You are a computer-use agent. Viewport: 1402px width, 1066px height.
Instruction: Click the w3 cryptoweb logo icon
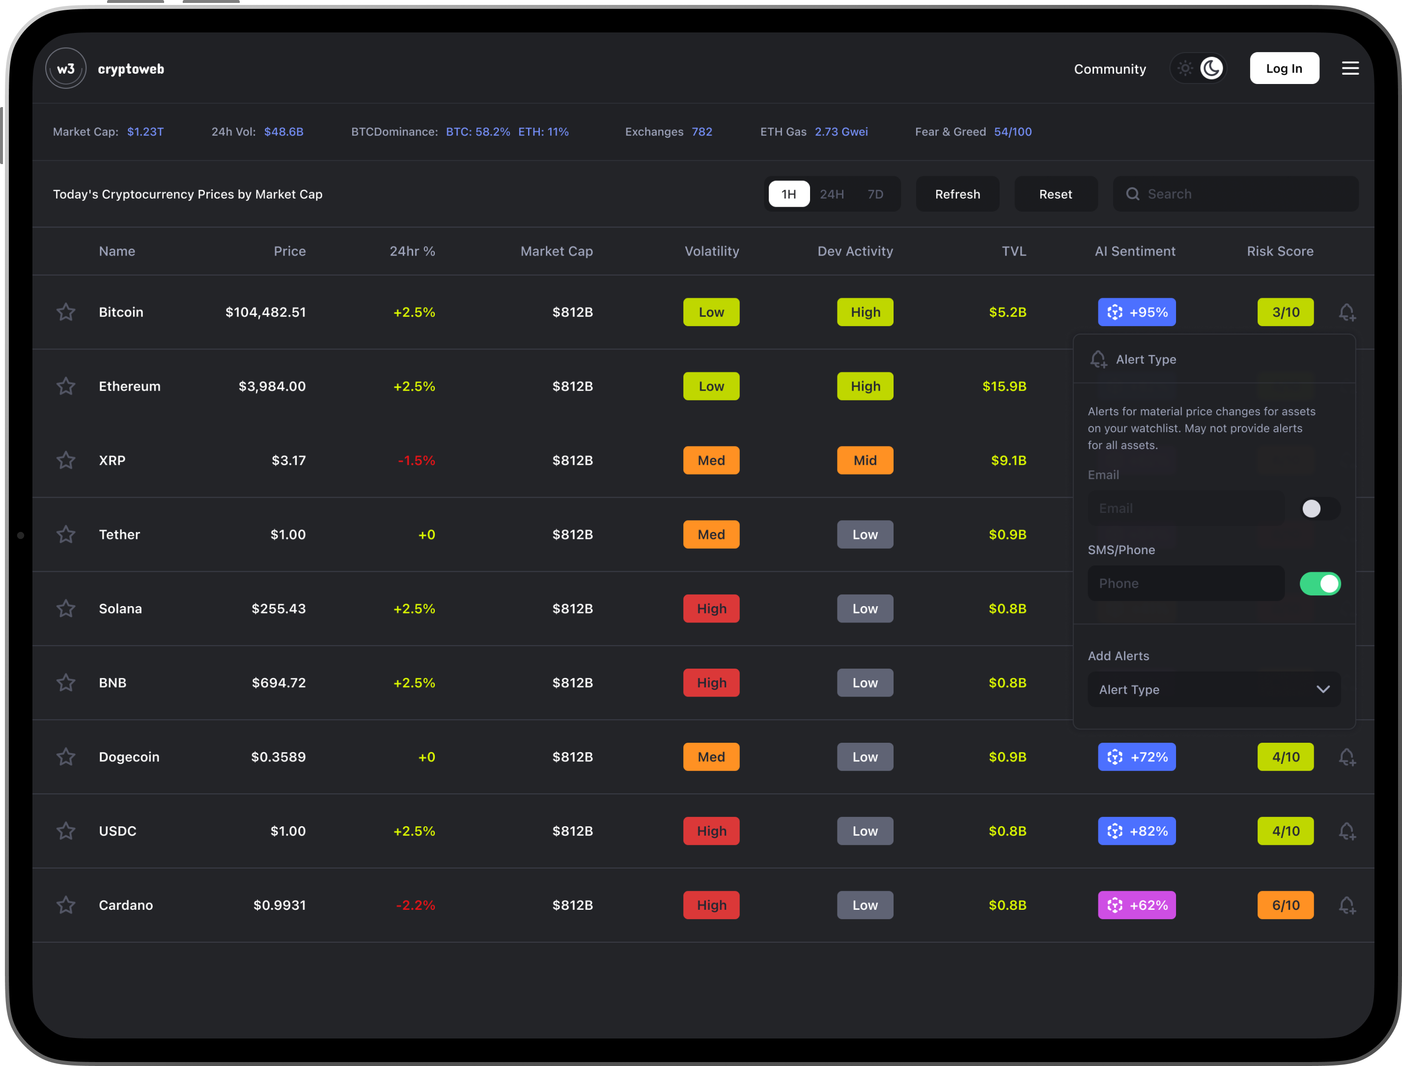(x=66, y=69)
